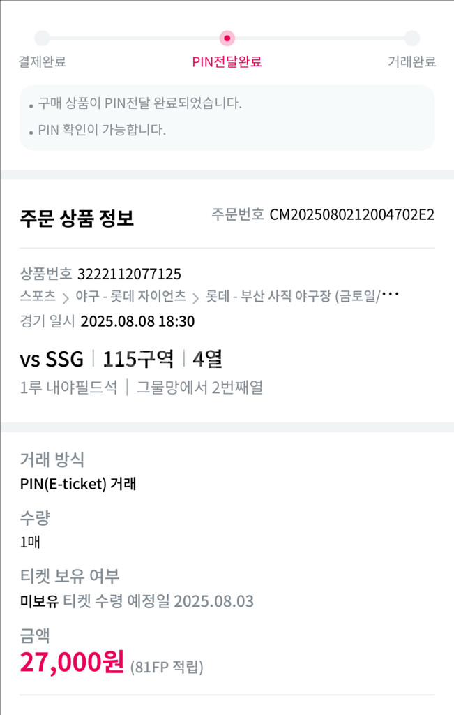Tap the 115구역 section text
This screenshot has width=454, height=715.
(x=138, y=360)
